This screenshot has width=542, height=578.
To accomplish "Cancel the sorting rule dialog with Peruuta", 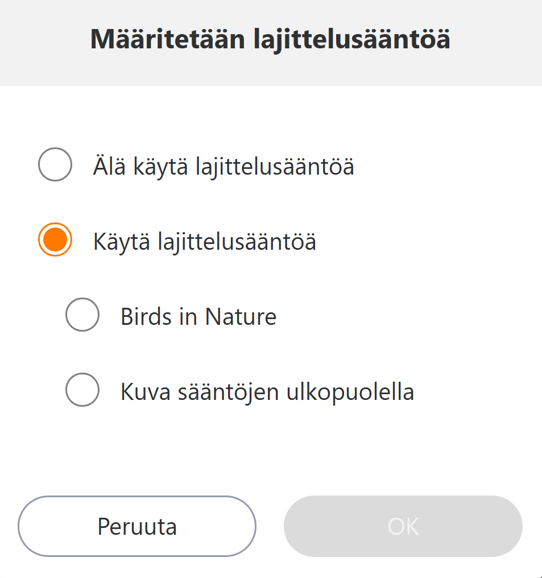I will pos(137,526).
